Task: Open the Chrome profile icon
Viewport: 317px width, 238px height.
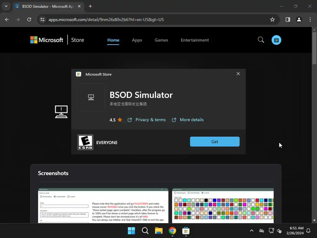Action: coord(299,20)
